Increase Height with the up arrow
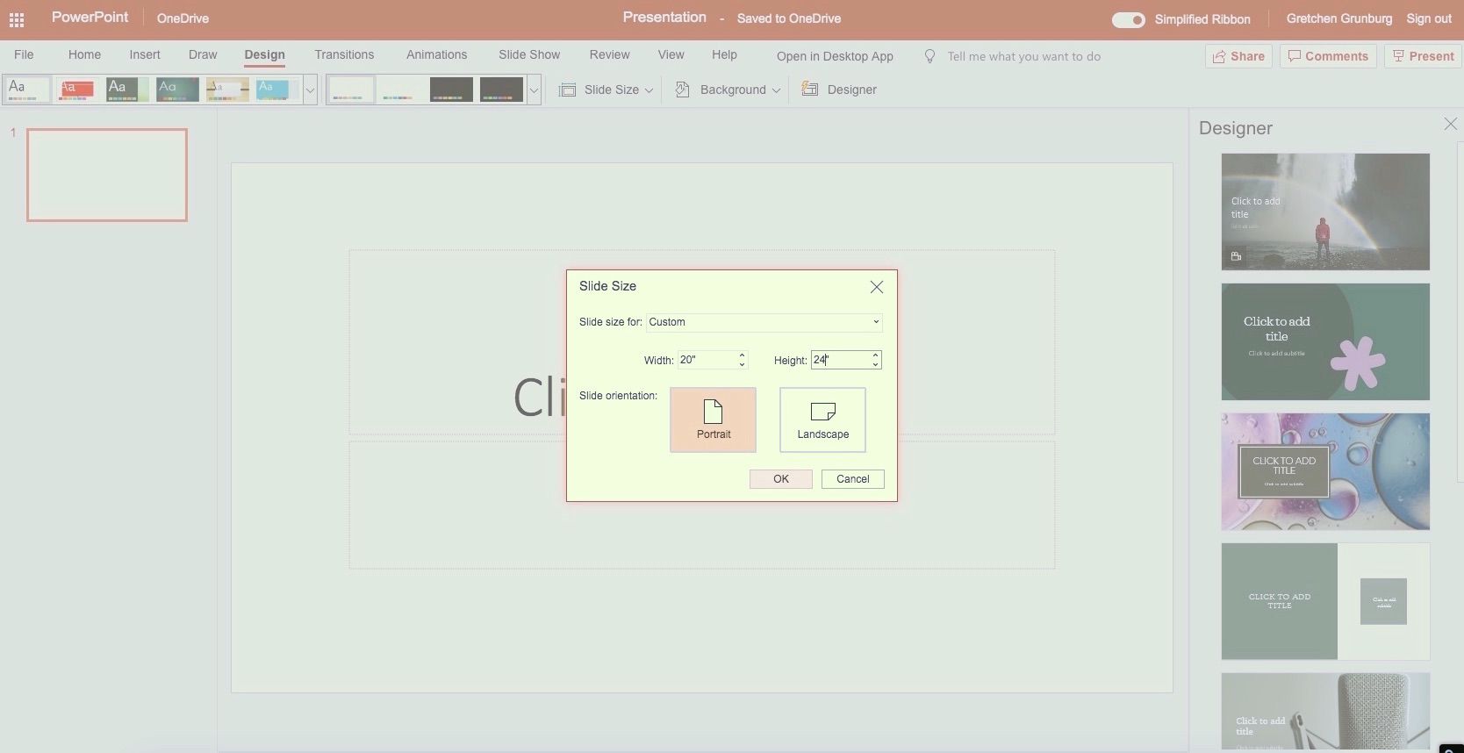1464x753 pixels. click(875, 355)
